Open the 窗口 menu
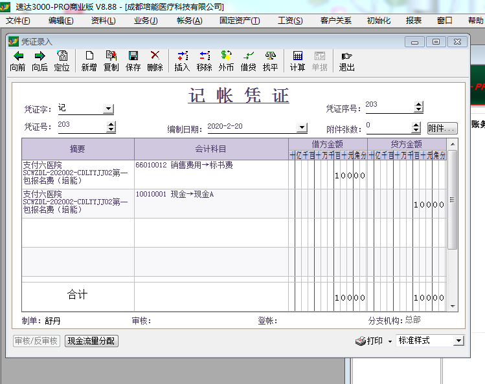 point(444,21)
